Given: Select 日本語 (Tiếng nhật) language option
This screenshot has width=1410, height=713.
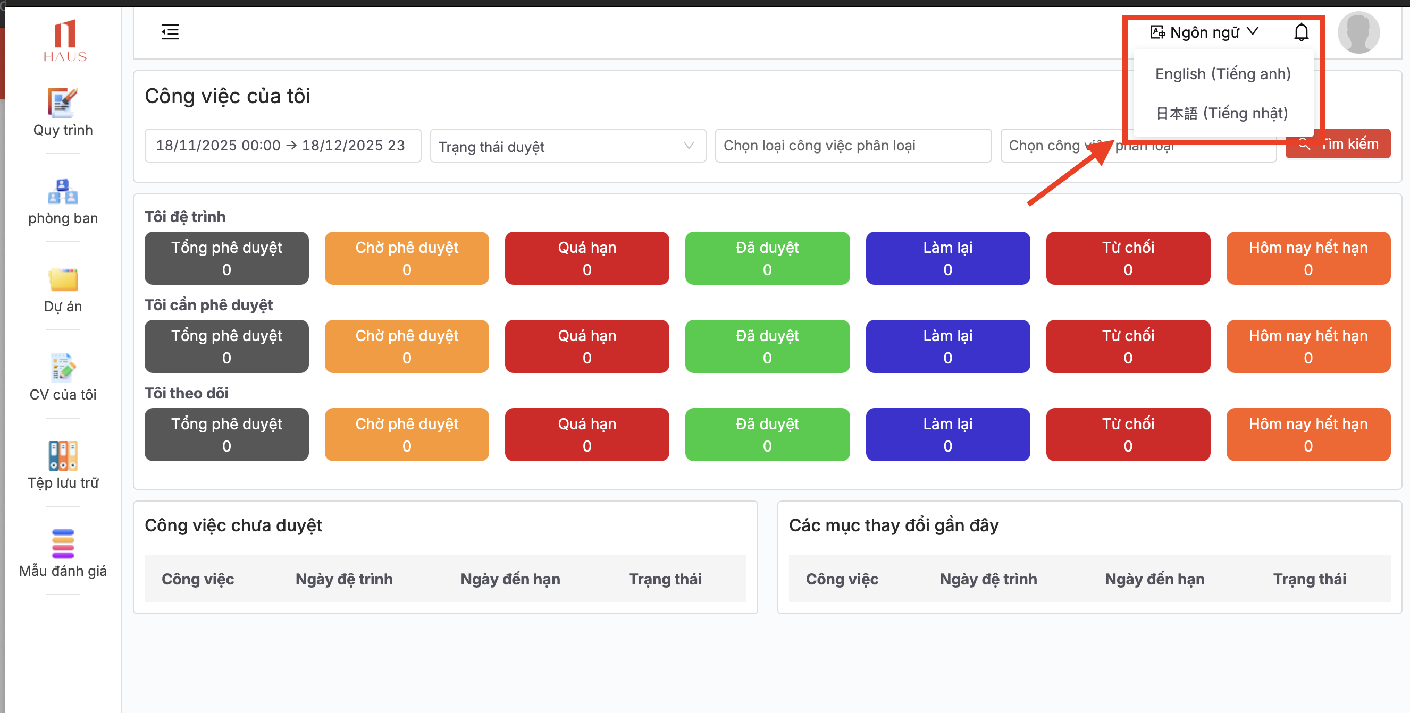Looking at the screenshot, I should pos(1221,113).
